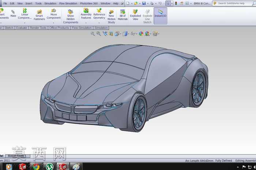Click the Mate tool icon

click(x=13, y=12)
